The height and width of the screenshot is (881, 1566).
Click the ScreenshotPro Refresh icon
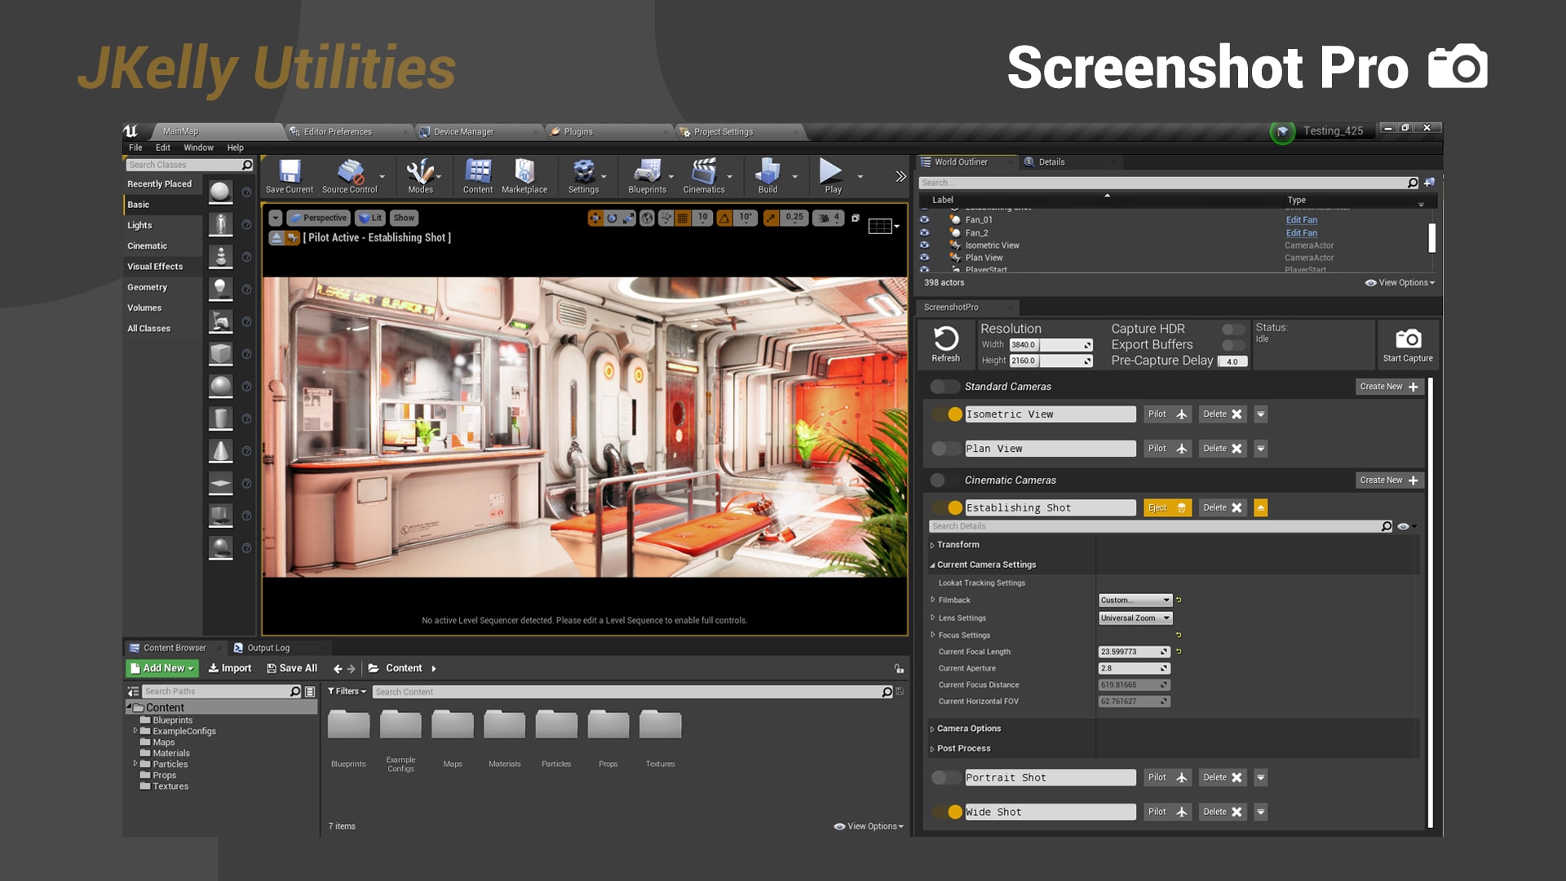[x=945, y=339]
